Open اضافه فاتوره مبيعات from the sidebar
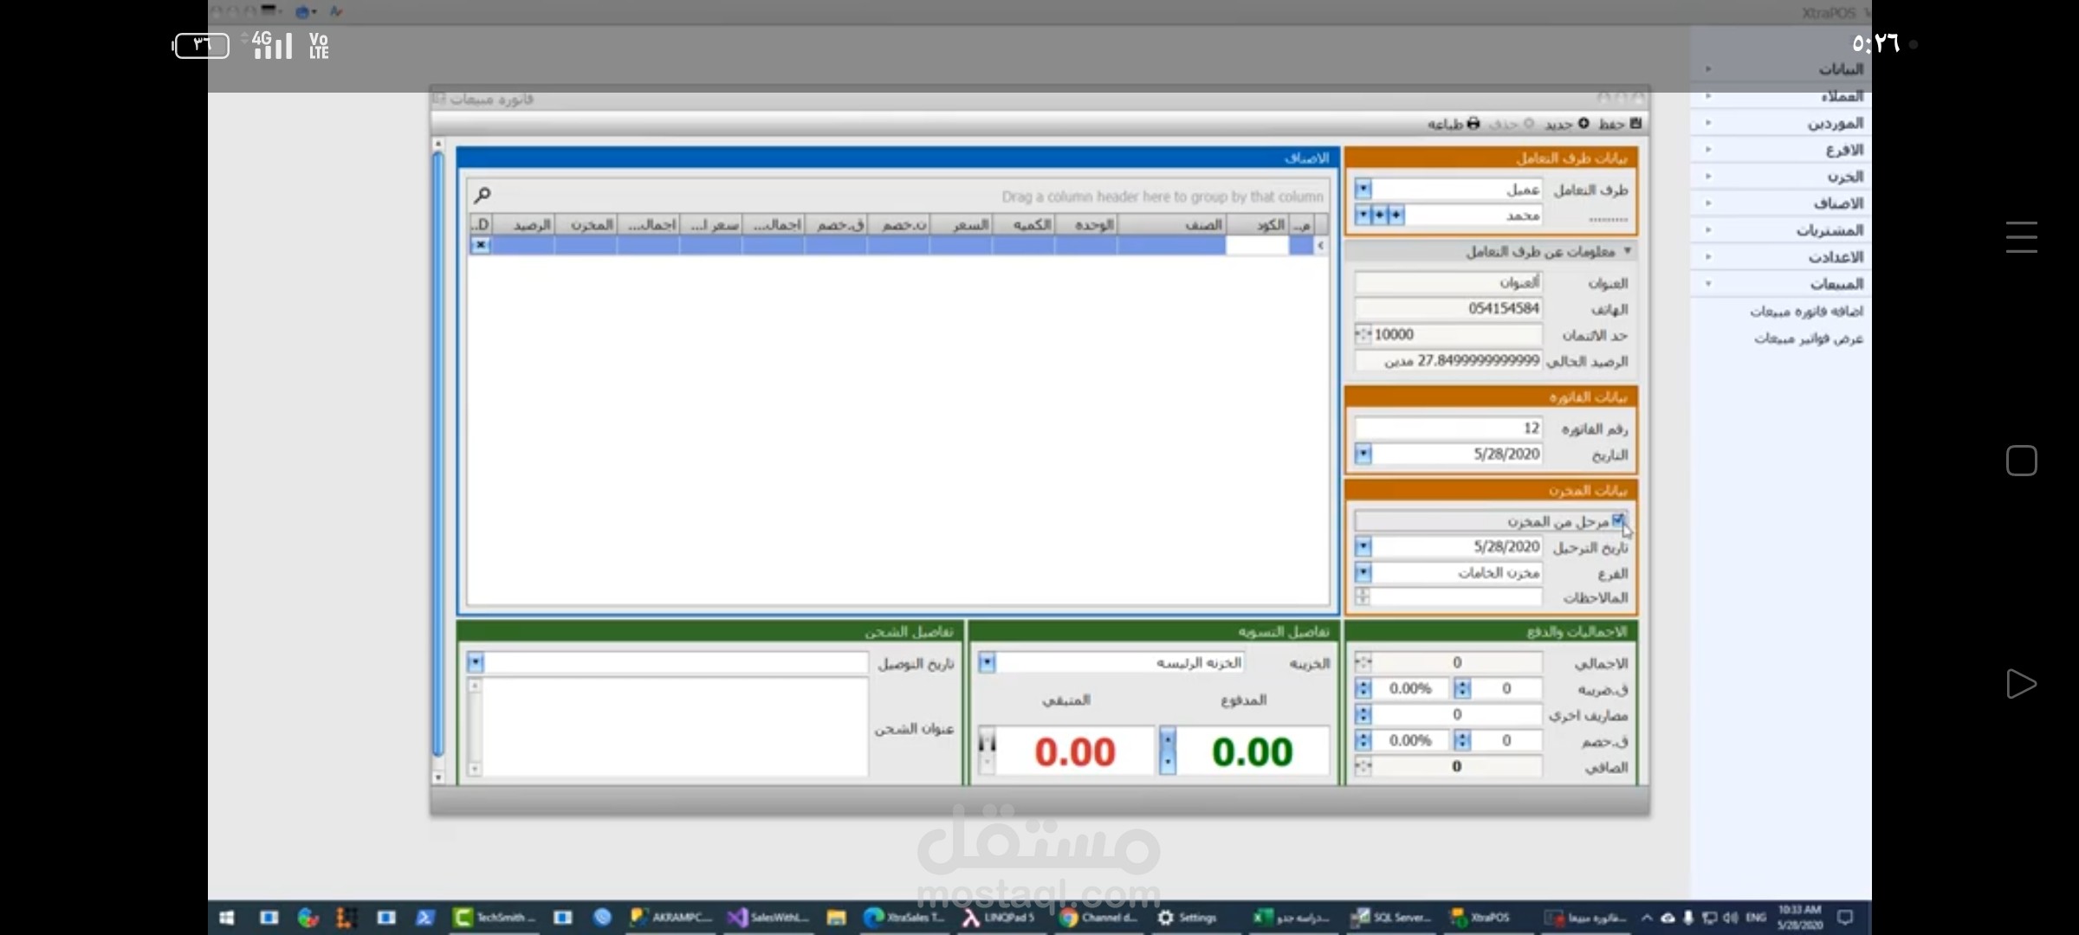 [1806, 312]
